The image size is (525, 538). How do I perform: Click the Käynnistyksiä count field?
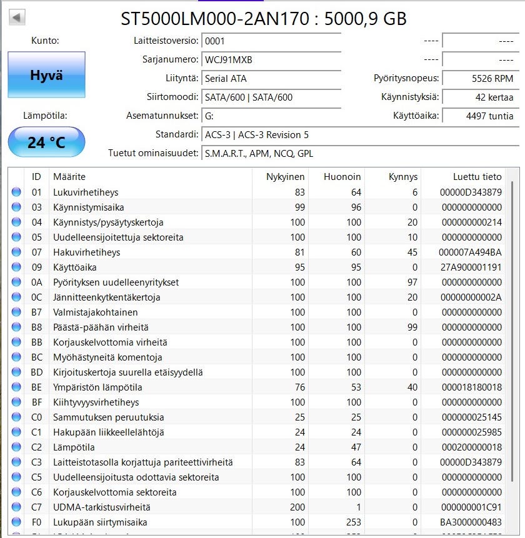click(479, 97)
